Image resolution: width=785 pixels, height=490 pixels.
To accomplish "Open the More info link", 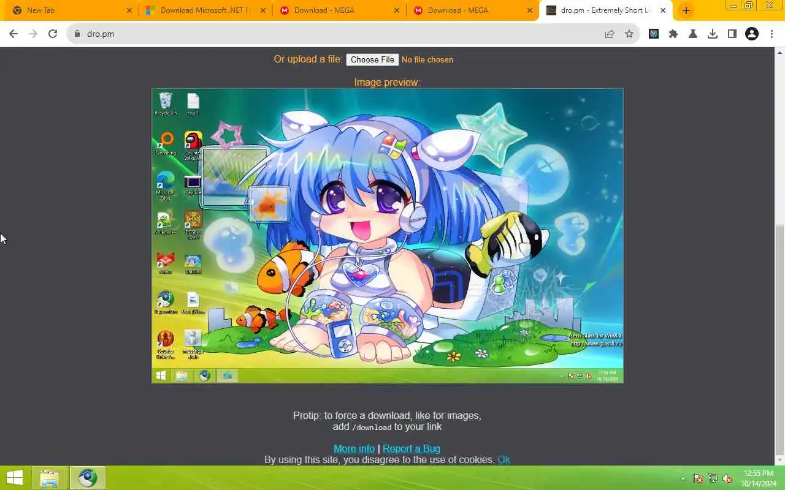I will (x=354, y=448).
